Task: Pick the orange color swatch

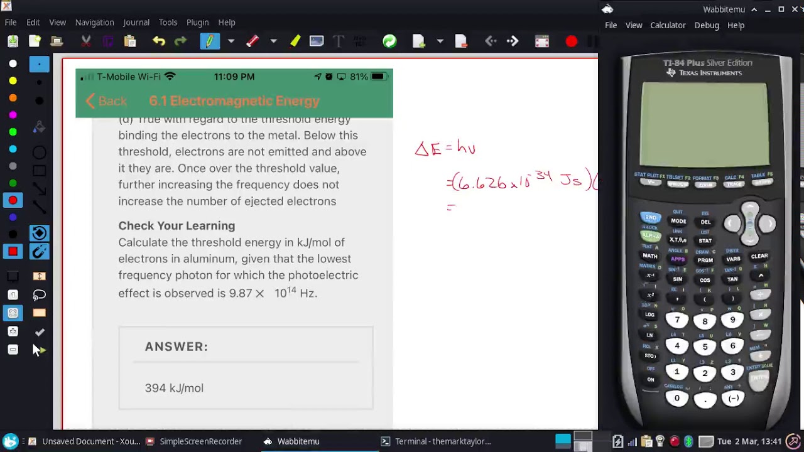Action: pyautogui.click(x=13, y=98)
